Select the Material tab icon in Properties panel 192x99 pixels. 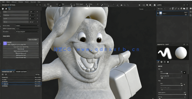point(168,62)
